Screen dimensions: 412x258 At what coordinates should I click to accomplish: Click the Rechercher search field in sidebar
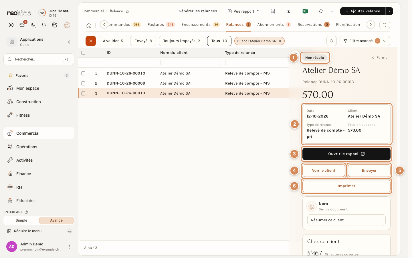pos(39,59)
